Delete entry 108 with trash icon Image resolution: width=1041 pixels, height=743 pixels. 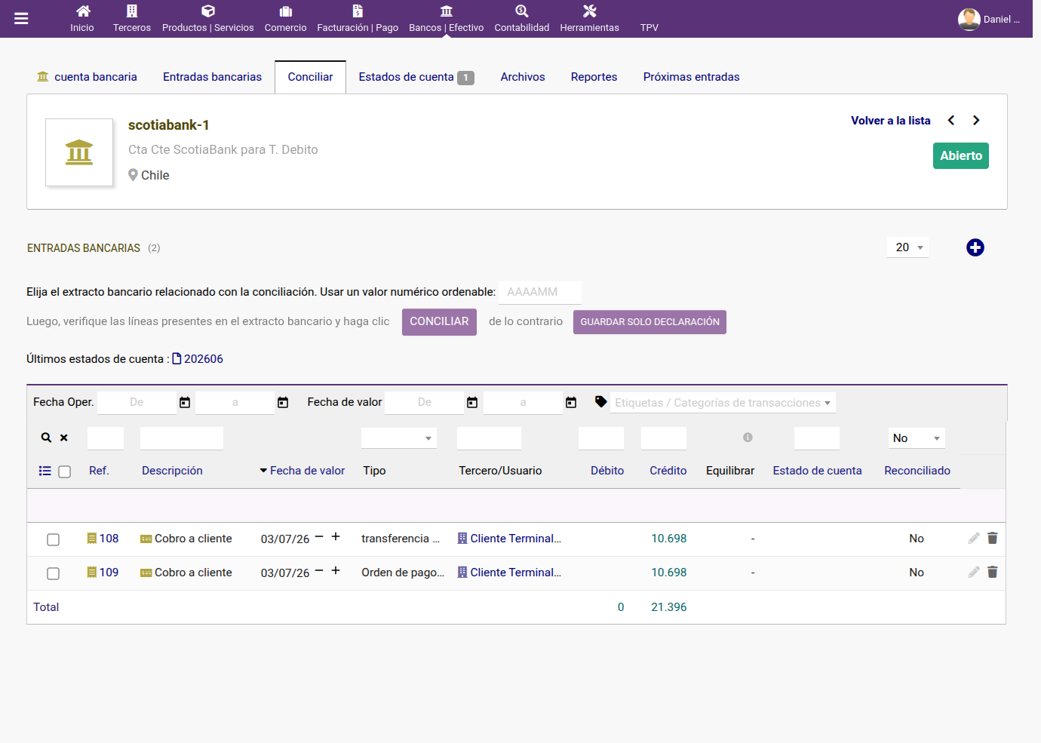(x=993, y=538)
